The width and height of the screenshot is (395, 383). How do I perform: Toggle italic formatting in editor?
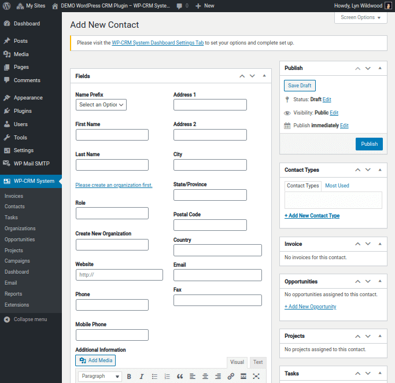[x=142, y=377]
